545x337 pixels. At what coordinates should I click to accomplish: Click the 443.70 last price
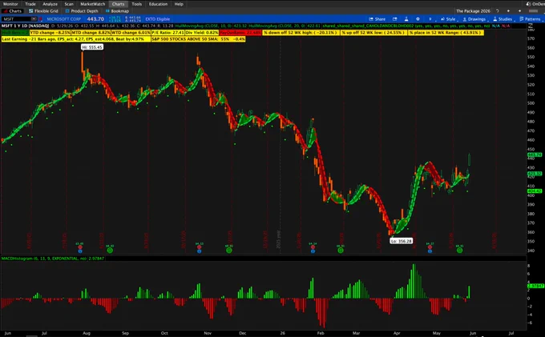coord(95,19)
